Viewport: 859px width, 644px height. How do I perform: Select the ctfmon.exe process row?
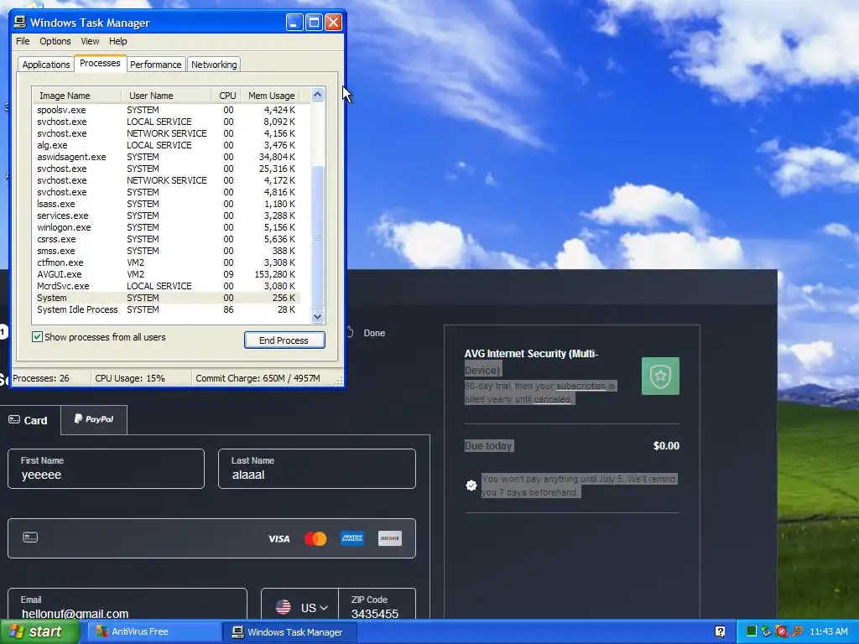[166, 262]
